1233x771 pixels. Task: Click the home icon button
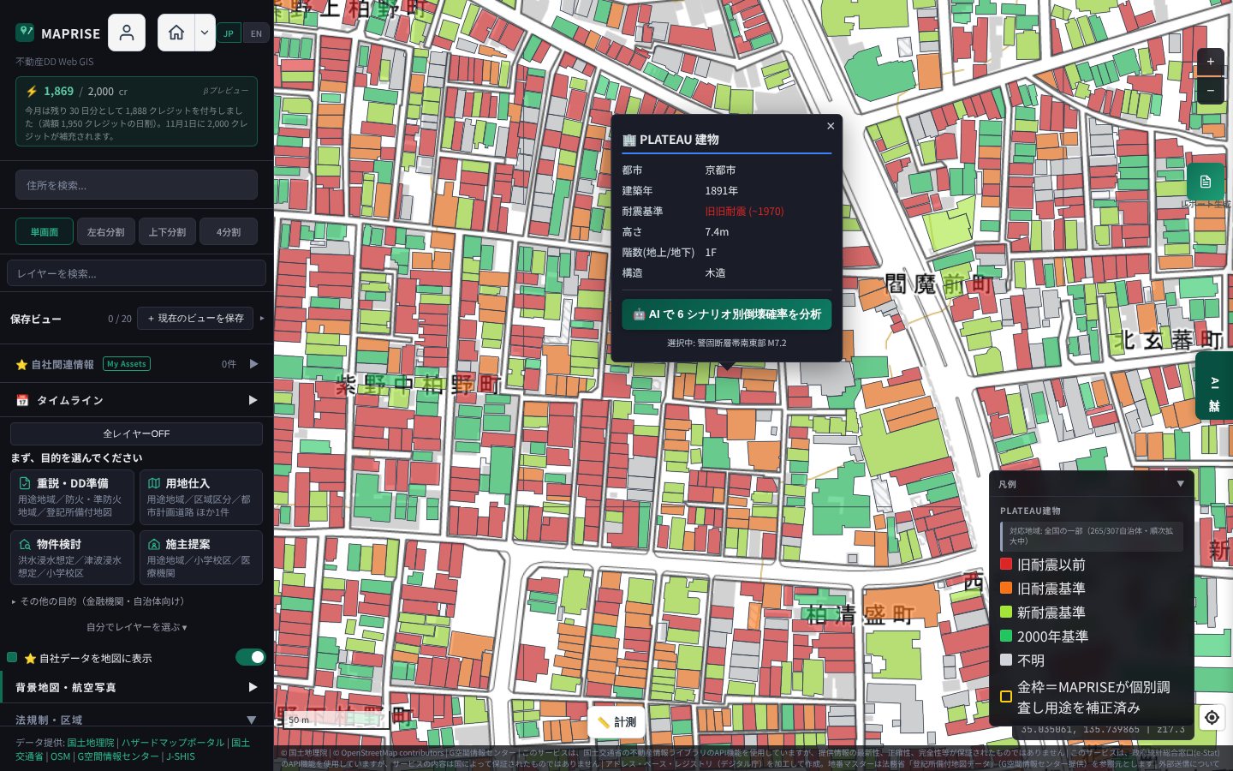[x=176, y=33]
